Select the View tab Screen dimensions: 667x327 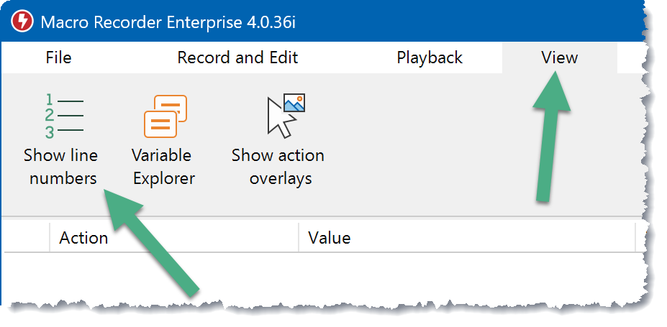[x=559, y=57]
